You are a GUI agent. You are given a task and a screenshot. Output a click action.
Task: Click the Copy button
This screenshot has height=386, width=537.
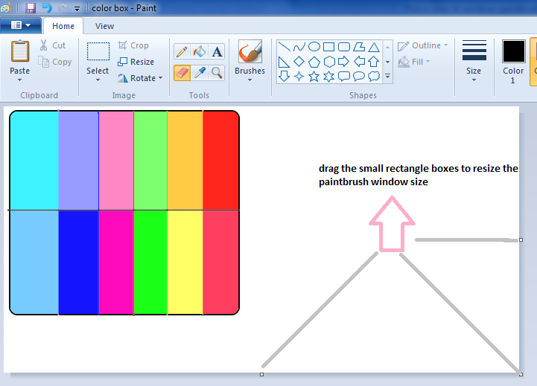[x=55, y=62]
